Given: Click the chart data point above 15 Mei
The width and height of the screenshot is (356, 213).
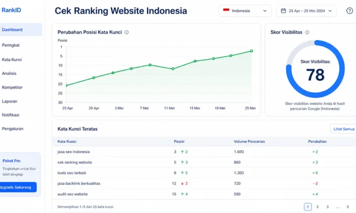Looking at the screenshot, I should tap(195, 61).
